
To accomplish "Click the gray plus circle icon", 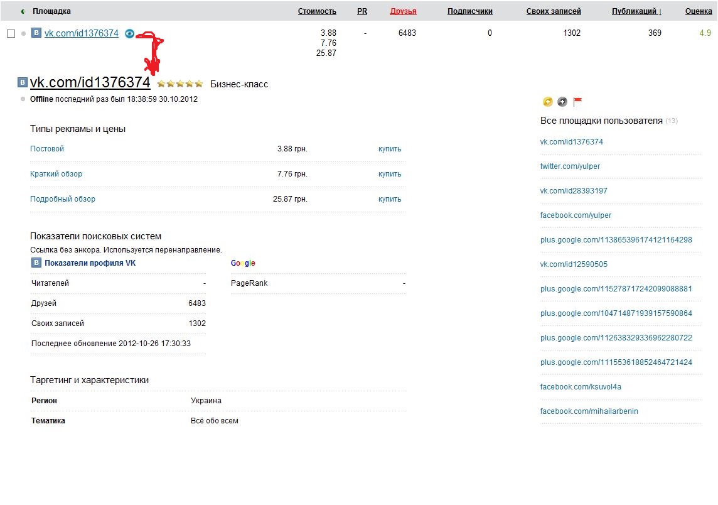I will click(x=562, y=102).
